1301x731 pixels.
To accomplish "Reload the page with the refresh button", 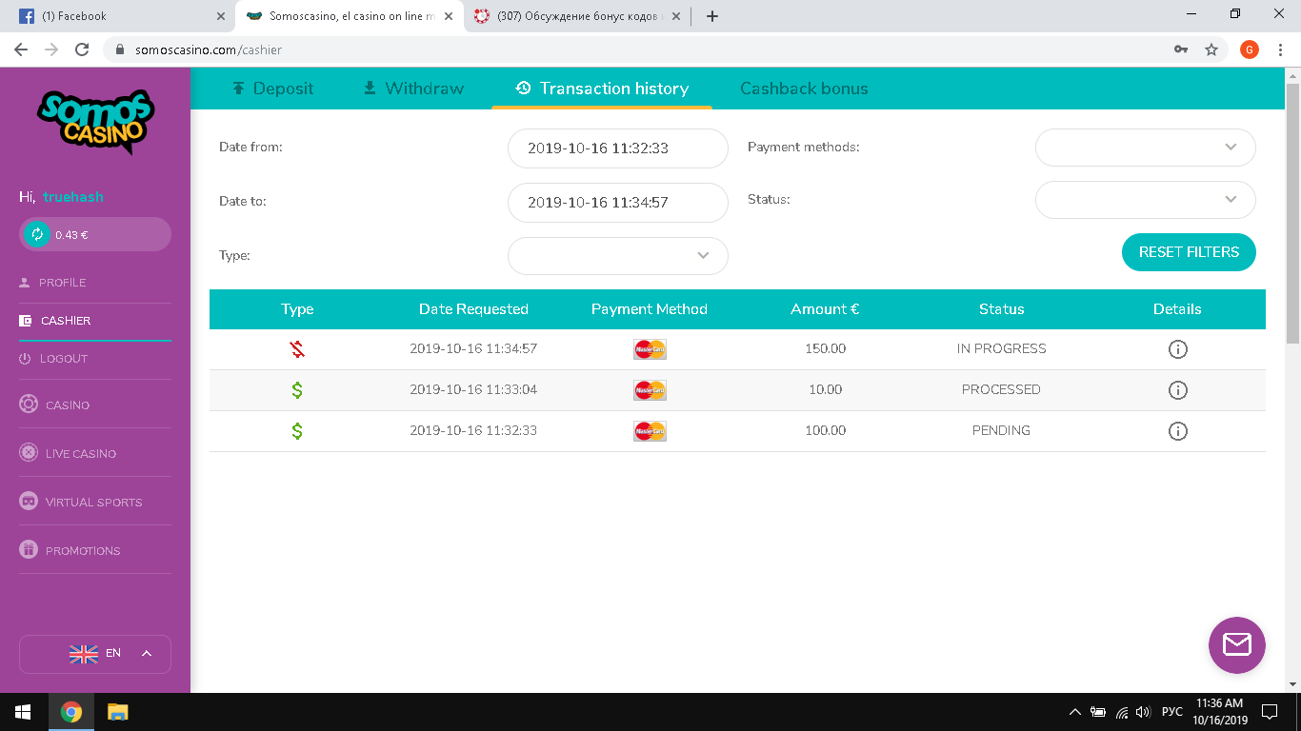I will coord(82,49).
